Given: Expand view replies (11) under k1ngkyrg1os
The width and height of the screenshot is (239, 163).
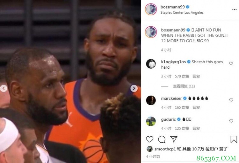Looking at the screenshot, I should [x=184, y=86].
